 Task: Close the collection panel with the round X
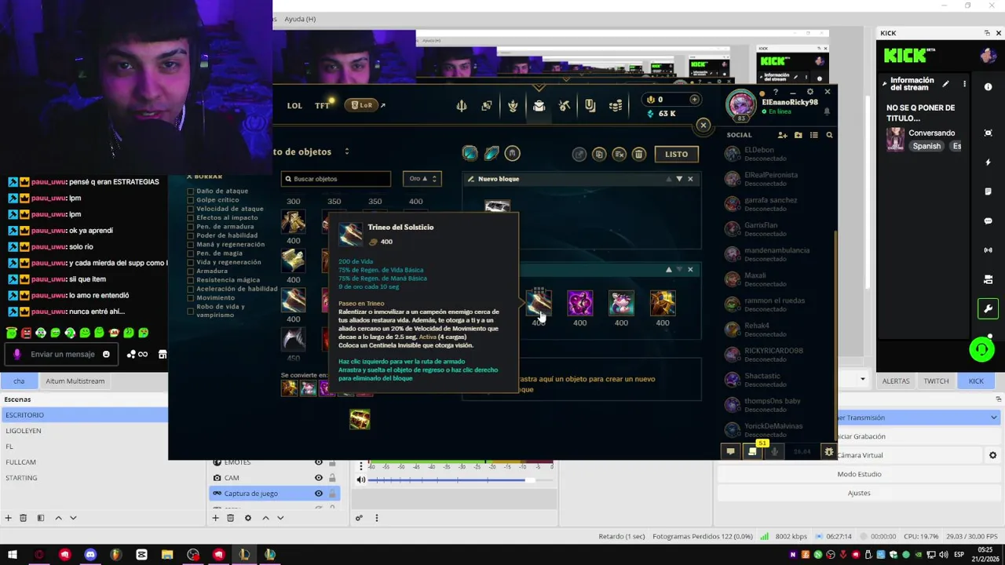pyautogui.click(x=703, y=125)
